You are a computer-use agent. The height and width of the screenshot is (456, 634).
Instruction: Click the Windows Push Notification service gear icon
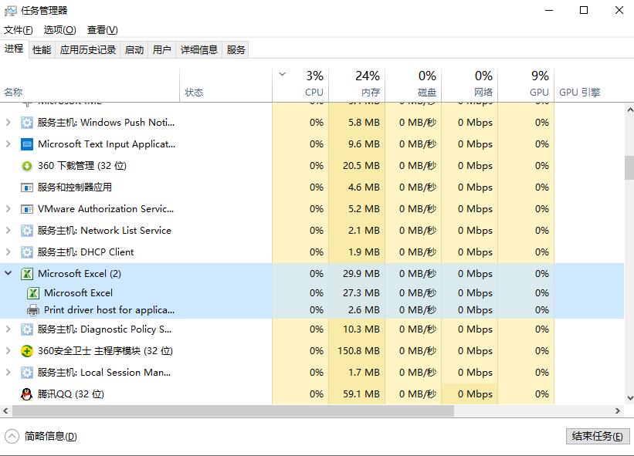click(x=27, y=123)
